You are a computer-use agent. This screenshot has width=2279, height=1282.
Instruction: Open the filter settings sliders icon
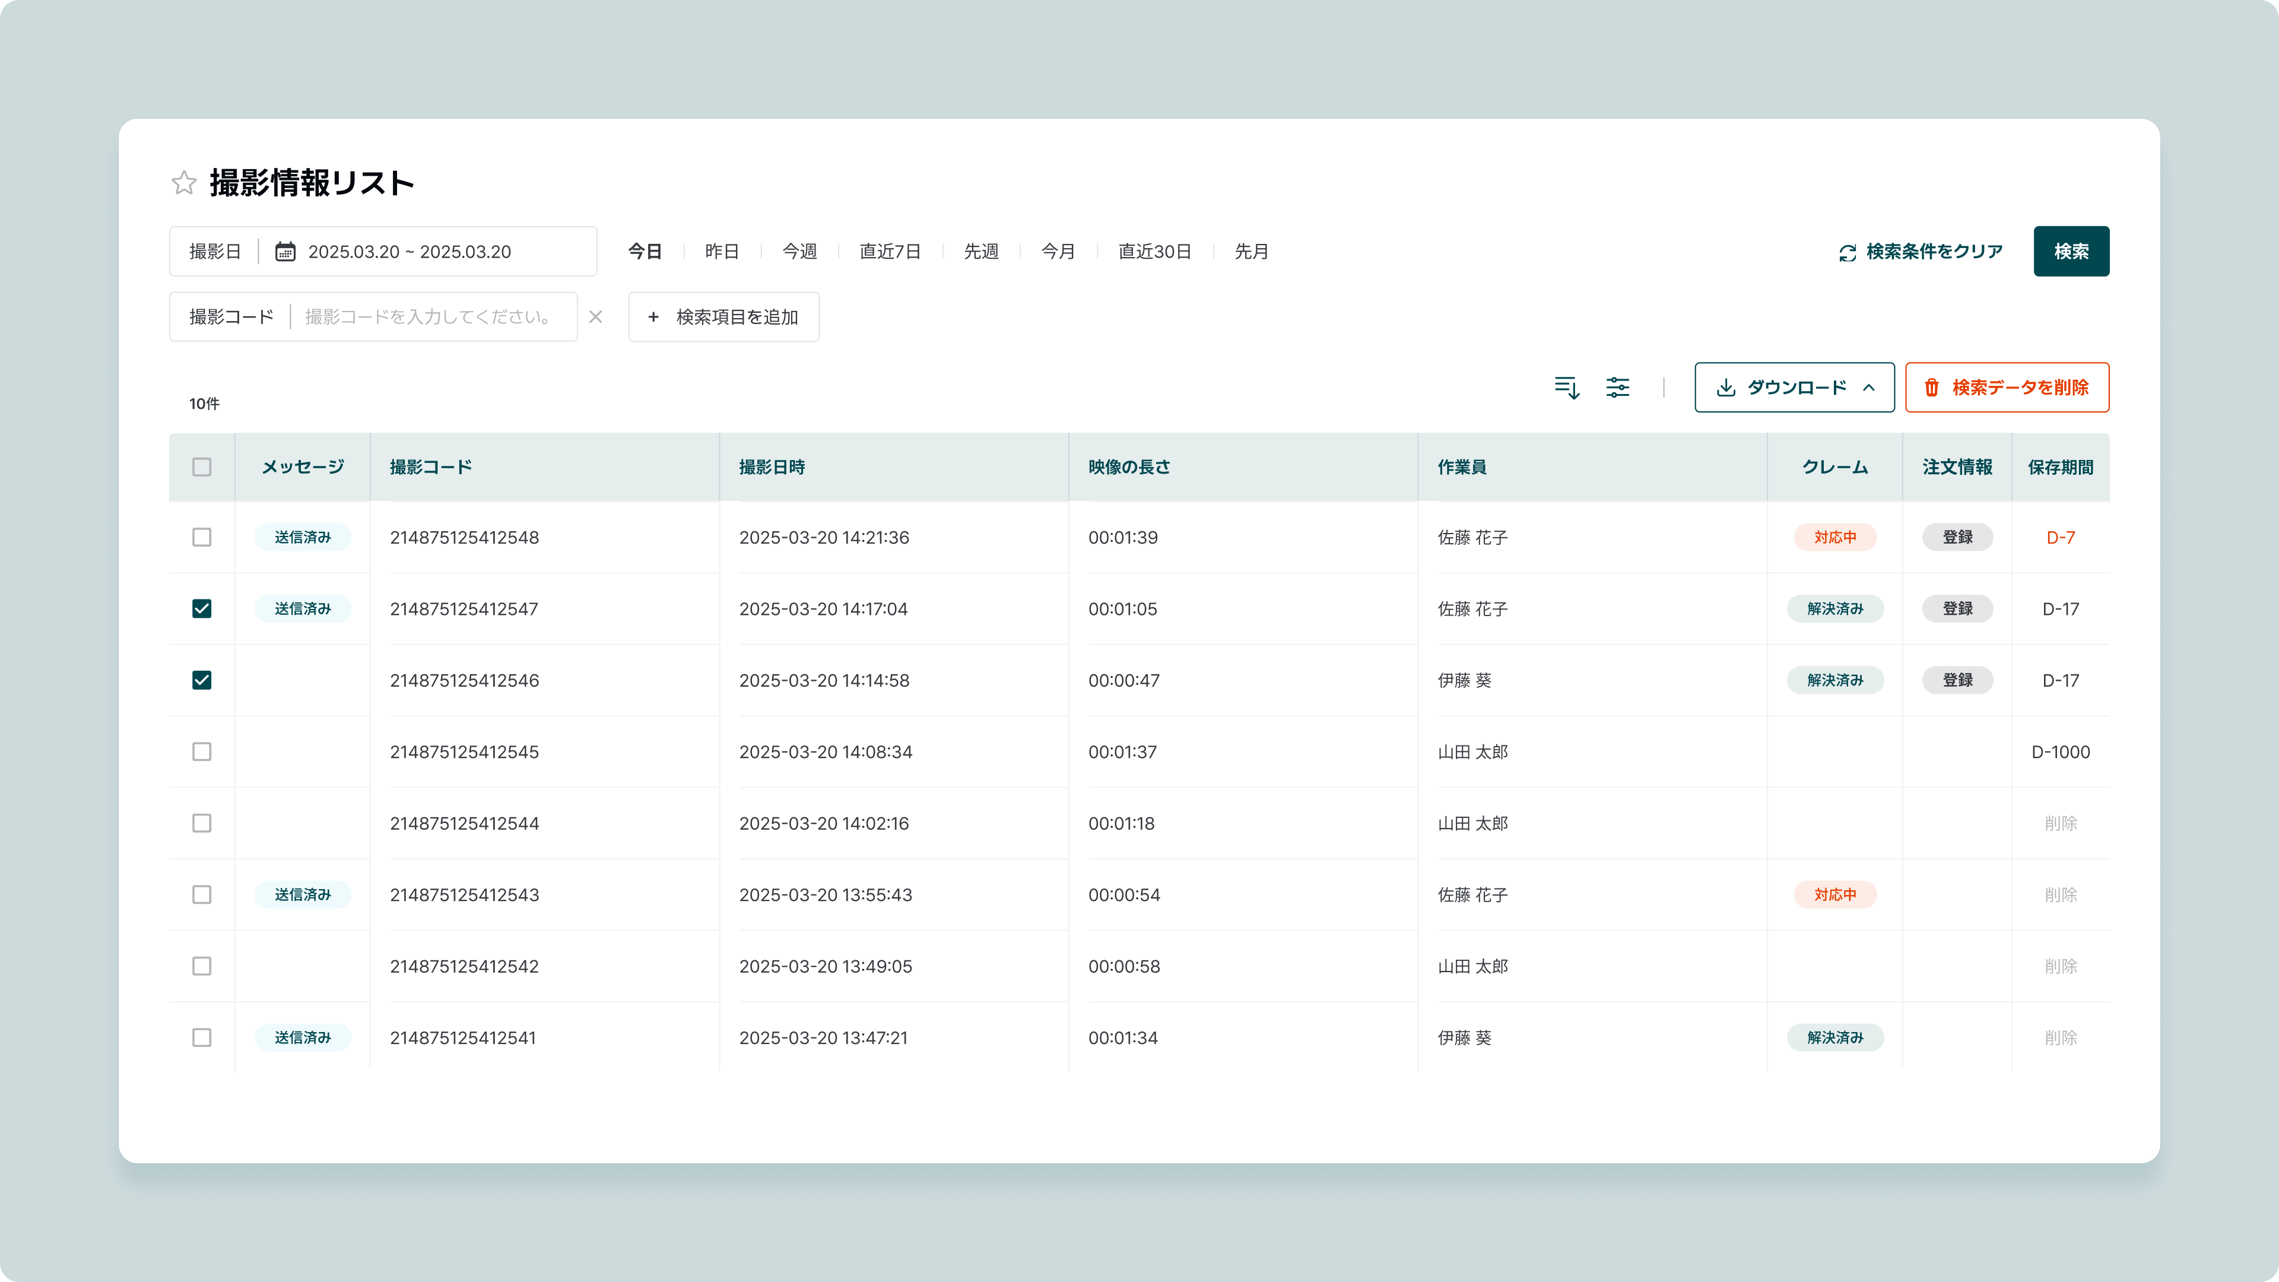1617,388
